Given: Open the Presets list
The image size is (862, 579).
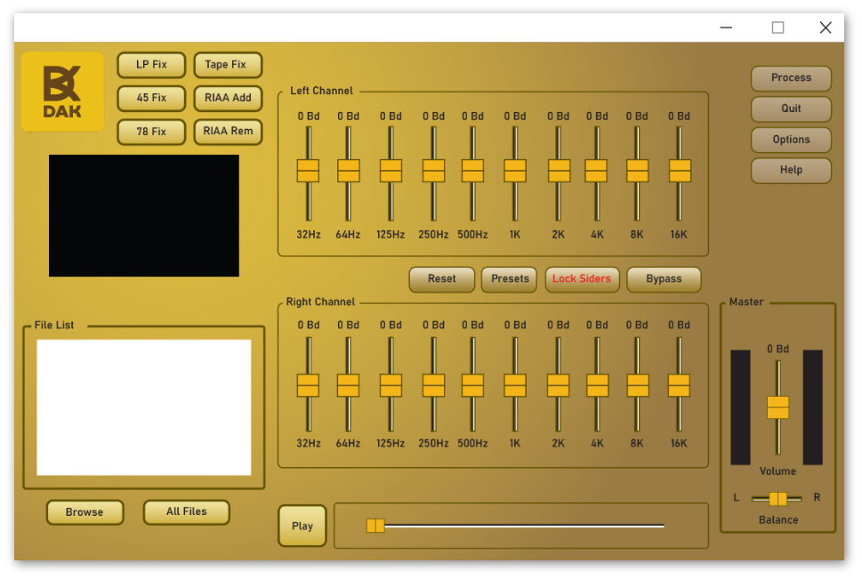Looking at the screenshot, I should (510, 279).
